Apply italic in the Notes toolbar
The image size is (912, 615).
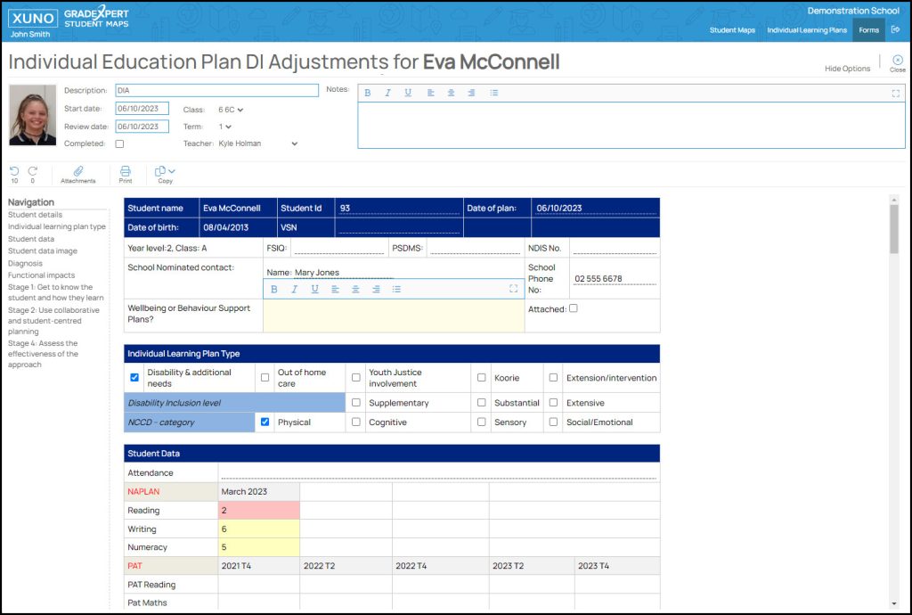pyautogui.click(x=388, y=93)
